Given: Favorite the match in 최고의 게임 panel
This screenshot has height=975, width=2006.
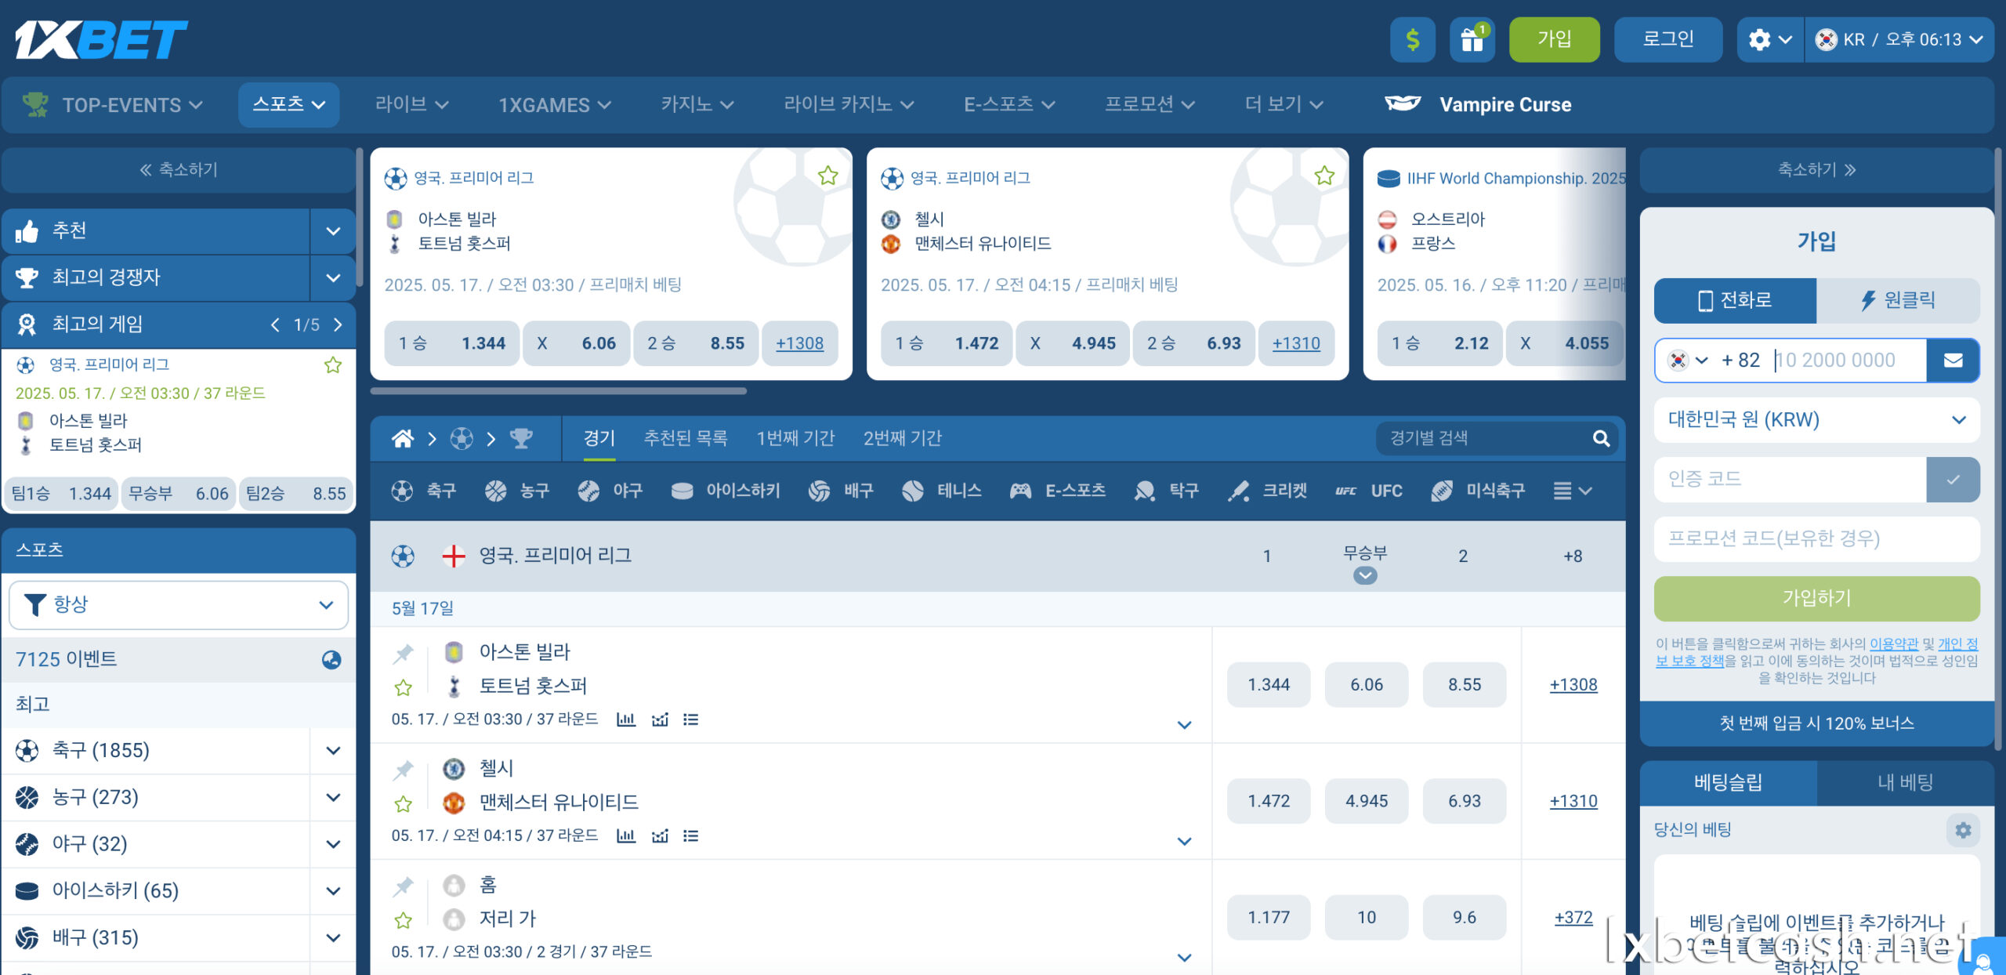Looking at the screenshot, I should (x=333, y=365).
